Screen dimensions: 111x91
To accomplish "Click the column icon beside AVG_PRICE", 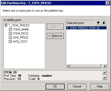I will [10, 37].
